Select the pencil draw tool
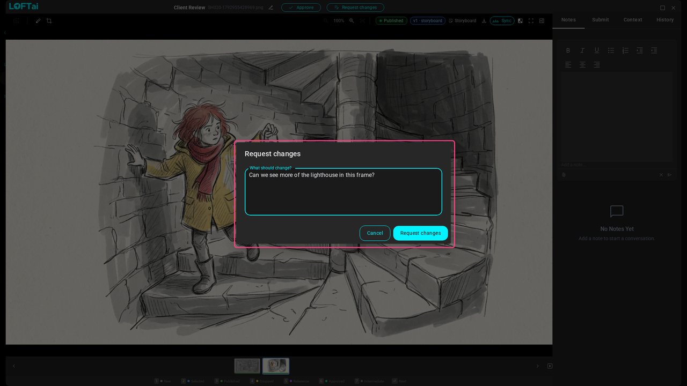The image size is (687, 386). click(38, 21)
